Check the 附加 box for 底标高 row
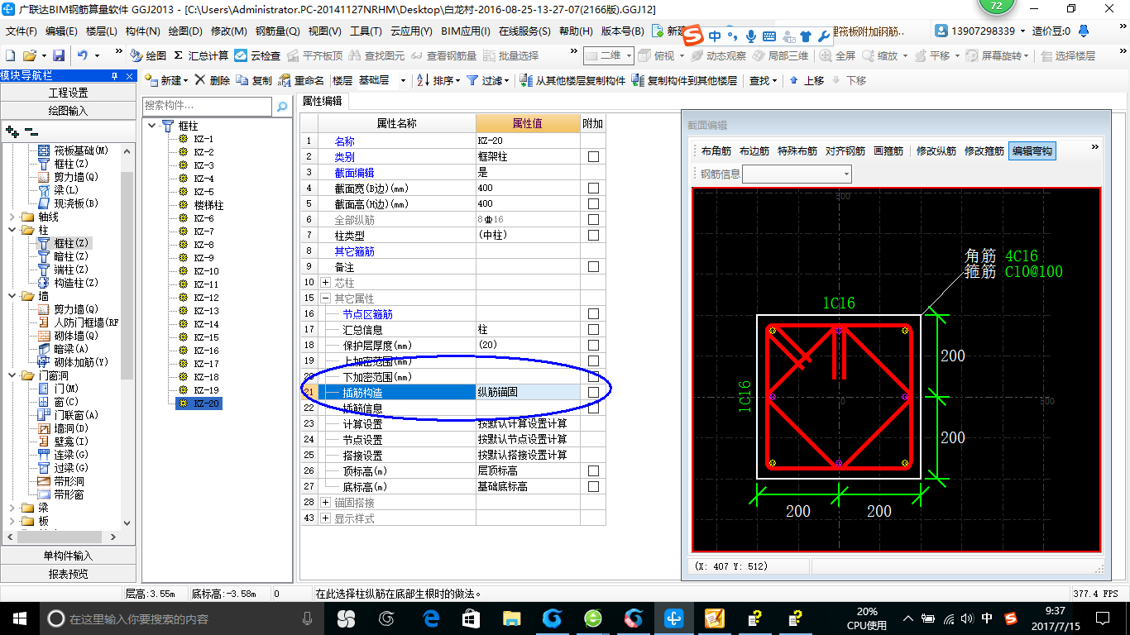Viewport: 1130px width, 635px height. coord(593,487)
